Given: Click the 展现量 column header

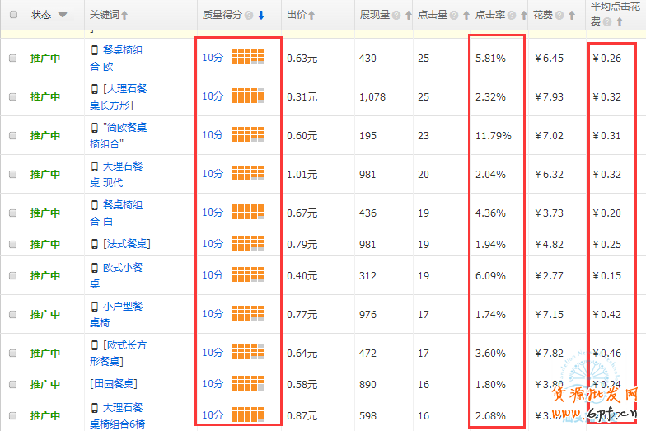Looking at the screenshot, I should [x=375, y=16].
